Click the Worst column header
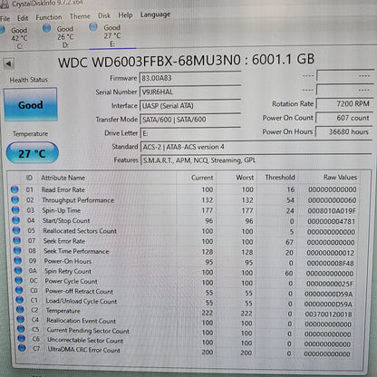Image resolution: width=377 pixels, height=377 pixels. (x=245, y=178)
